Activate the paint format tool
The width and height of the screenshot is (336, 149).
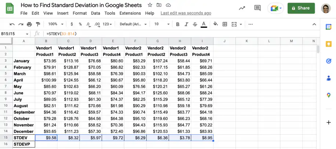(38, 24)
